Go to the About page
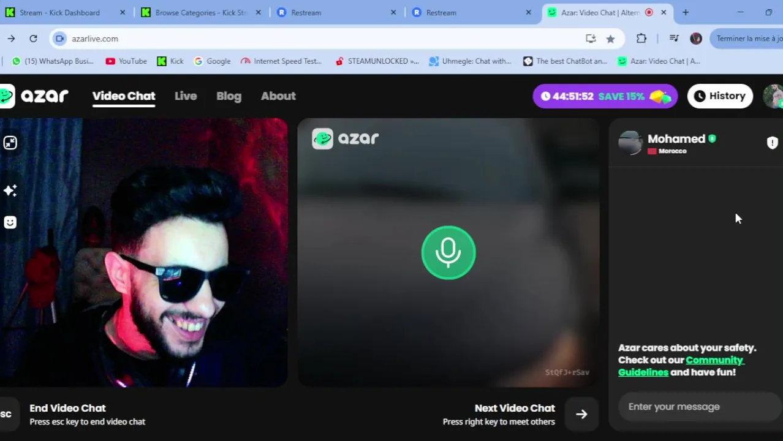 (x=278, y=96)
